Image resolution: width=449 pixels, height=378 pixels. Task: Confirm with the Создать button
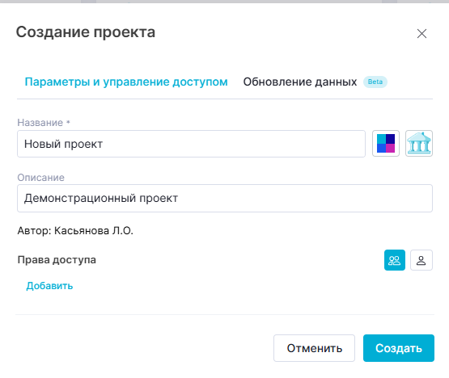tap(399, 348)
